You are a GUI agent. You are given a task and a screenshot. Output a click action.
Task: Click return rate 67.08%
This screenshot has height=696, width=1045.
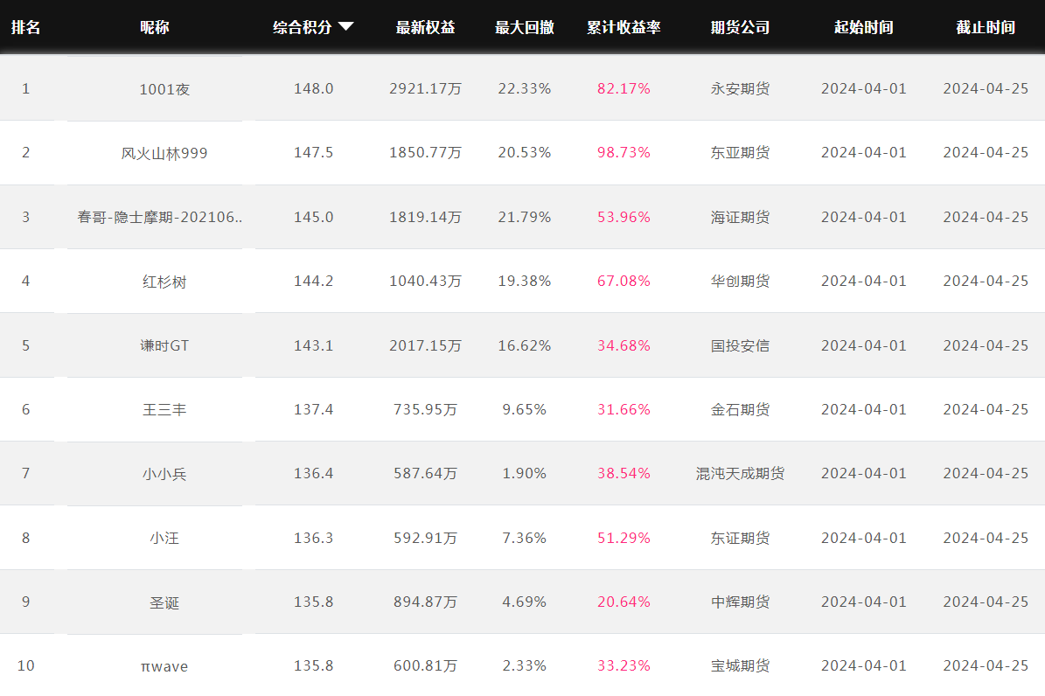(624, 282)
